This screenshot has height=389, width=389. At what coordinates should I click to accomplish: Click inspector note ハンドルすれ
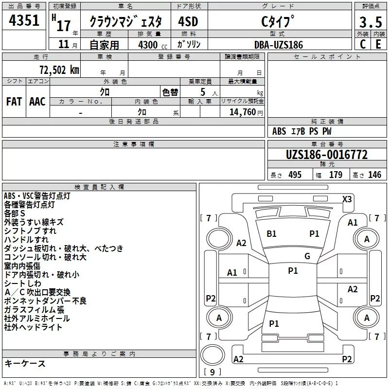click(26, 239)
